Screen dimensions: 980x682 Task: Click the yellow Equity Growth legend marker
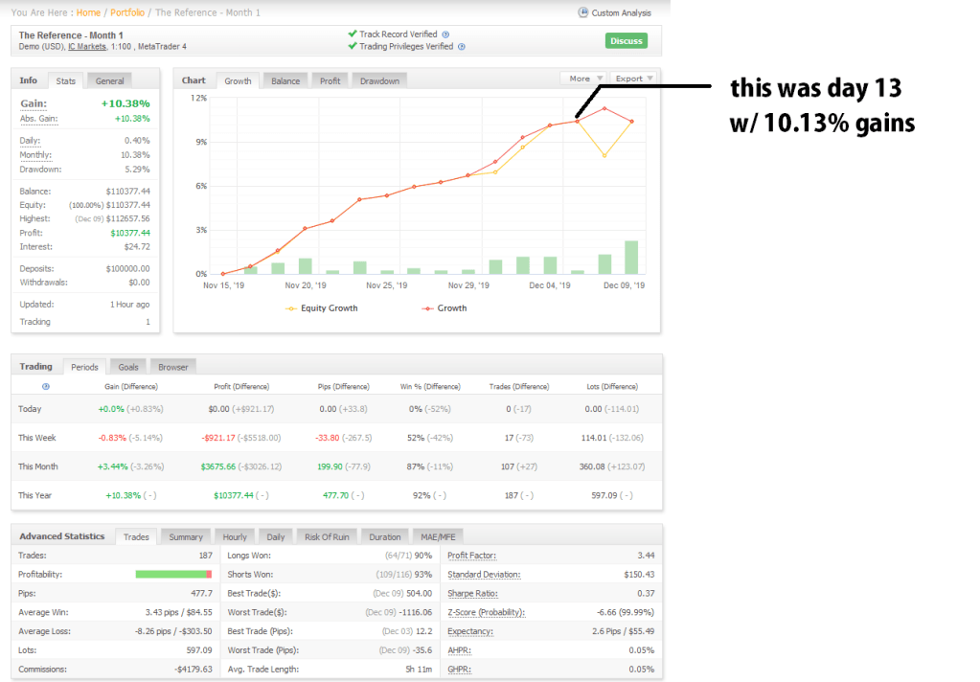pos(291,308)
